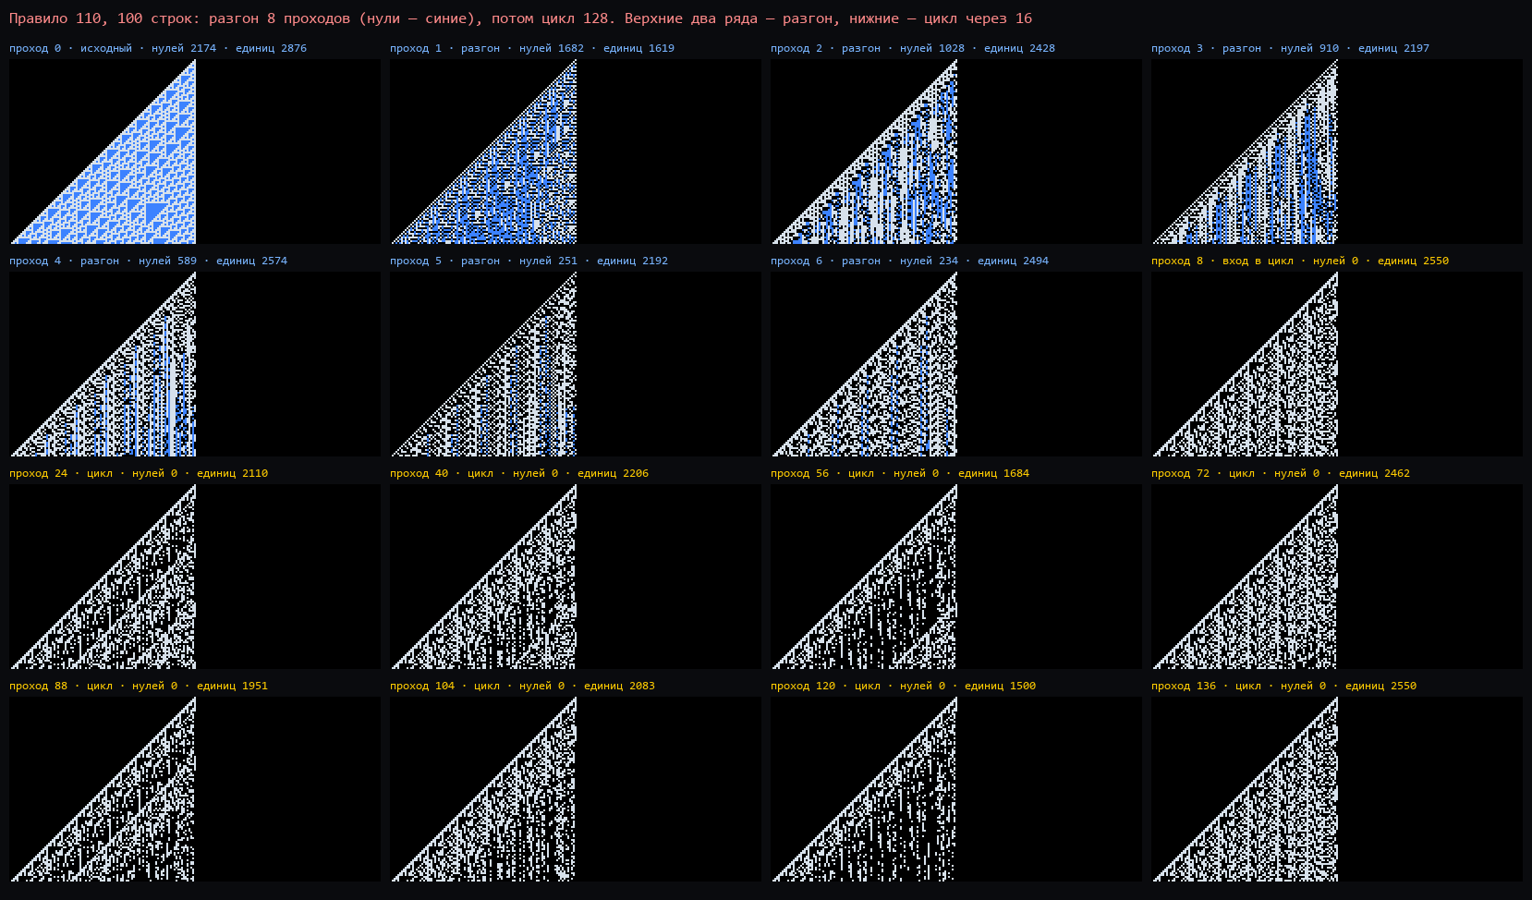Viewport: 1532px width, 900px height.
Task: Click the проход 40 цикл pattern image
Action: tap(576, 577)
